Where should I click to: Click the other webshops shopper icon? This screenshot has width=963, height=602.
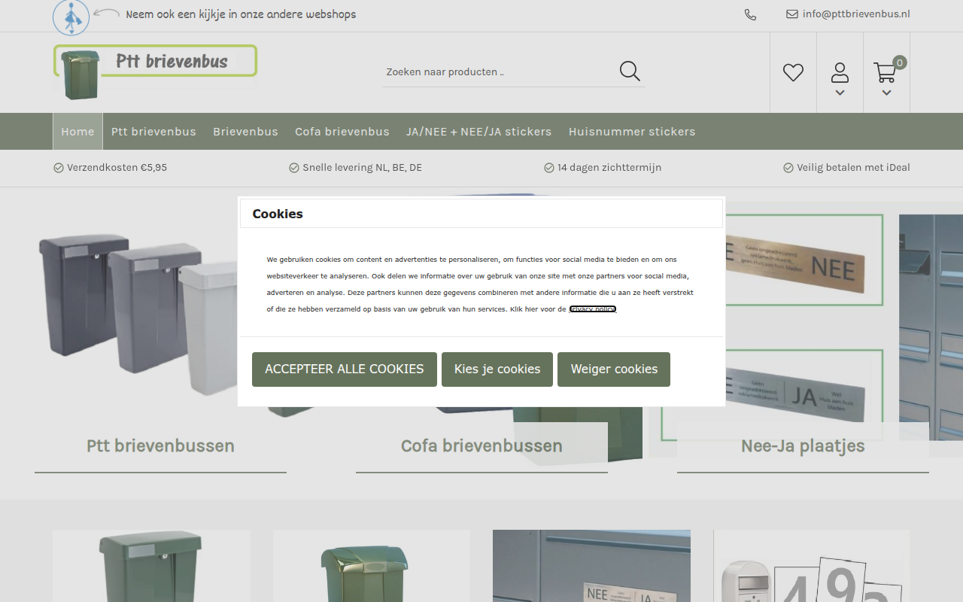[71, 17]
